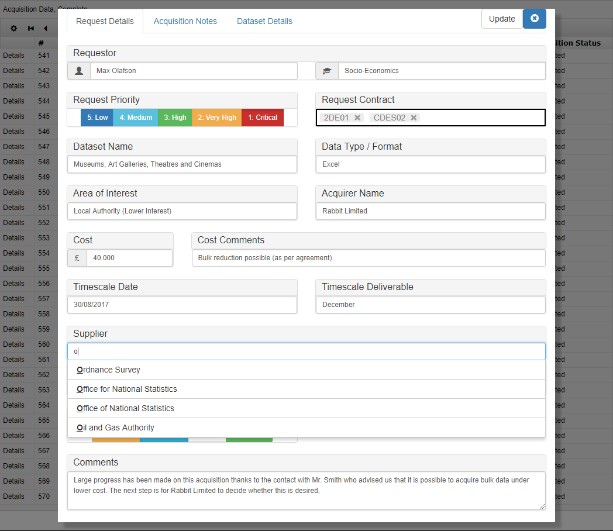Select 'Ordnance Survey' from supplier suggestions
Viewport: 613px width, 531px height.
pos(108,370)
